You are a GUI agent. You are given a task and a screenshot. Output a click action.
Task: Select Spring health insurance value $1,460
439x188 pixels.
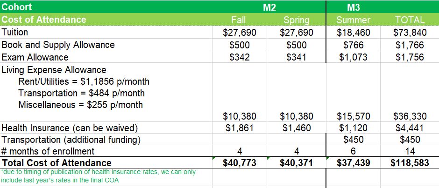[x=296, y=128]
